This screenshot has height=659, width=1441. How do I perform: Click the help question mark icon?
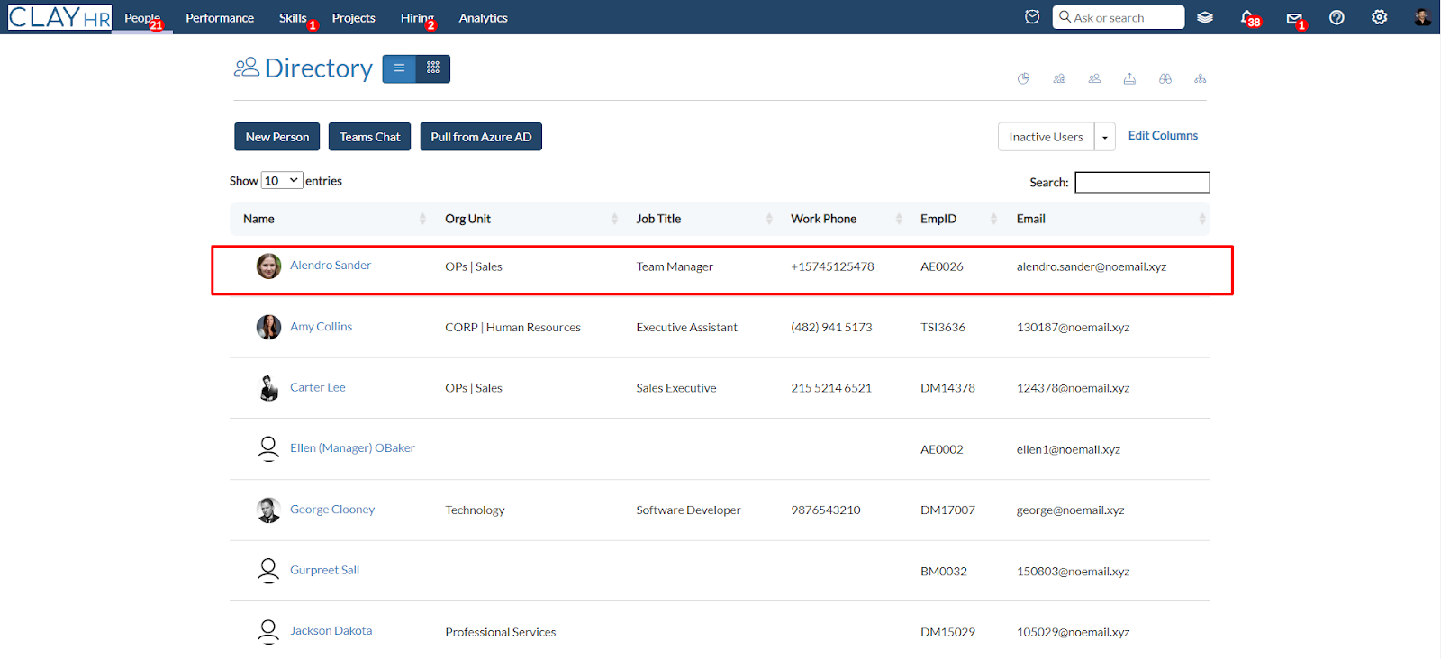tap(1337, 17)
